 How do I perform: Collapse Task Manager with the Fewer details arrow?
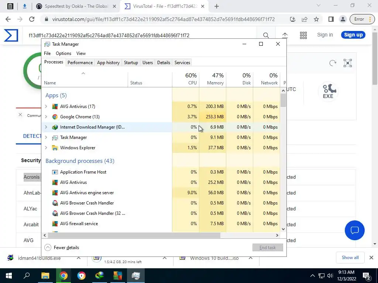click(48, 247)
